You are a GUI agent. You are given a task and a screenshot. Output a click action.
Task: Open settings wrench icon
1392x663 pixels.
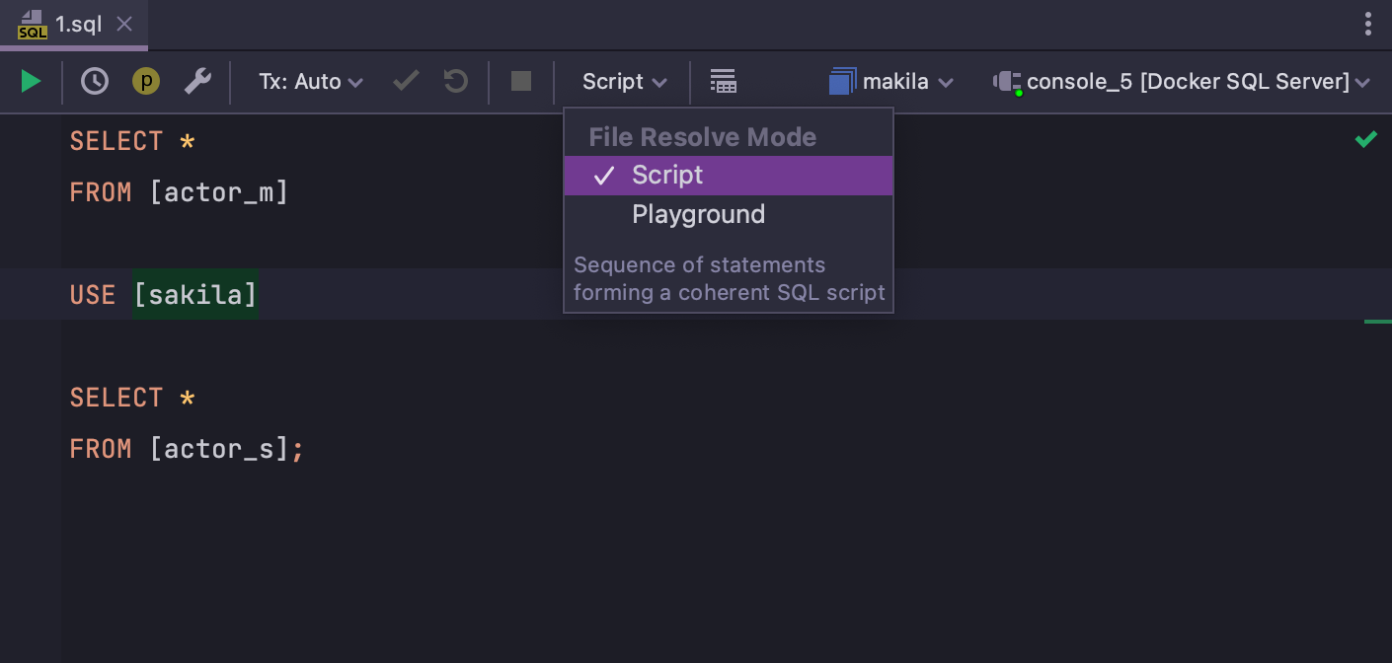[197, 81]
